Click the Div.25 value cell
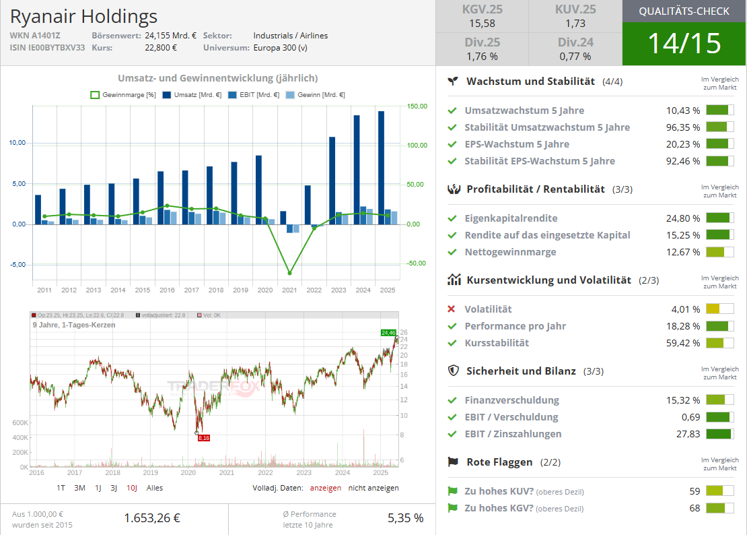Screen dimensions: 747x535 (482, 50)
